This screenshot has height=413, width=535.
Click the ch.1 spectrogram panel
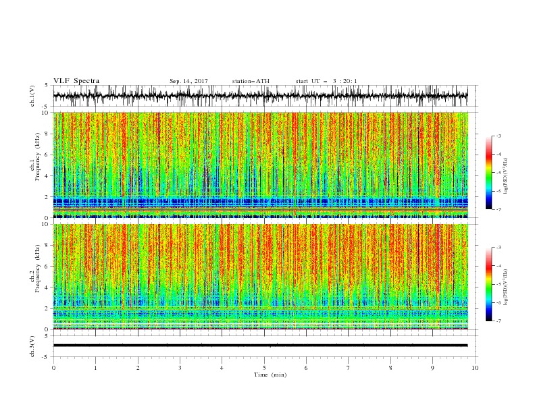260,165
